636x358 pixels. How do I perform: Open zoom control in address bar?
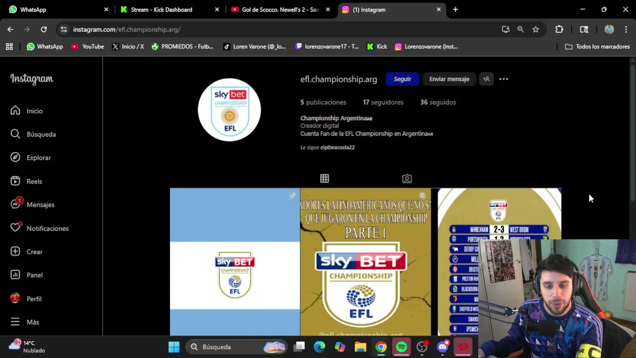tap(521, 29)
